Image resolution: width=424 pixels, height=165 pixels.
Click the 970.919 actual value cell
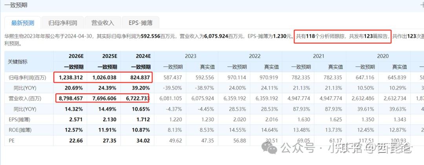[269, 77]
